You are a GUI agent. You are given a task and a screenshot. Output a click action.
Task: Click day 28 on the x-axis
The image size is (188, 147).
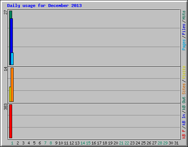(x=160, y=143)
